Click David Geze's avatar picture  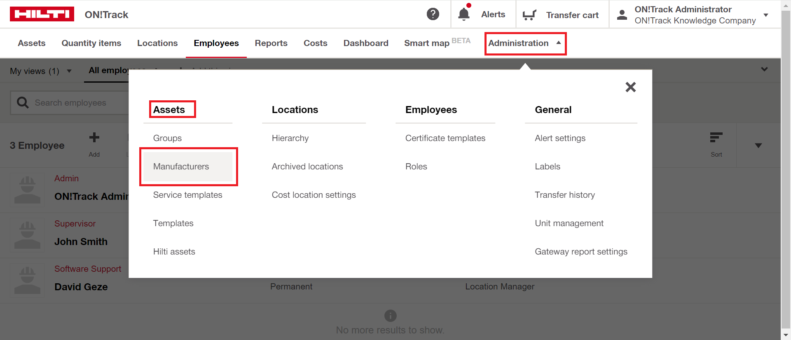[27, 280]
